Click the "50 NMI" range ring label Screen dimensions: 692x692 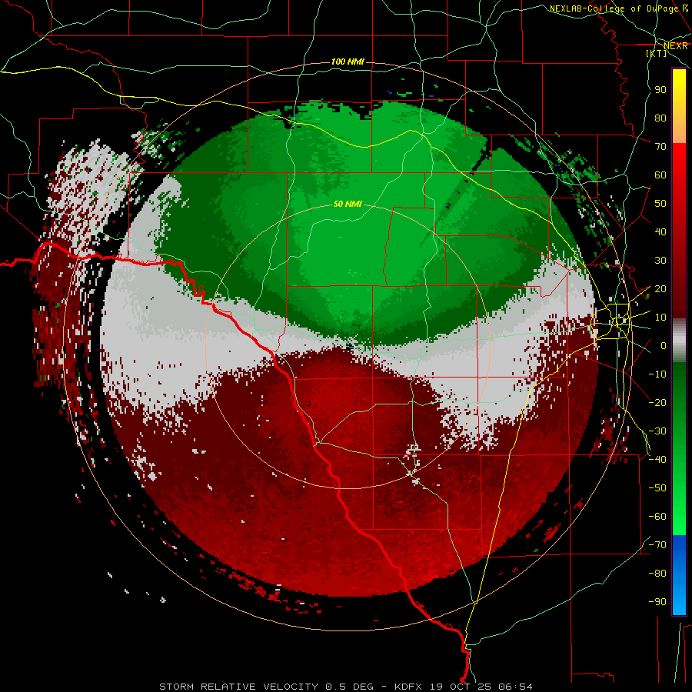pyautogui.click(x=348, y=204)
